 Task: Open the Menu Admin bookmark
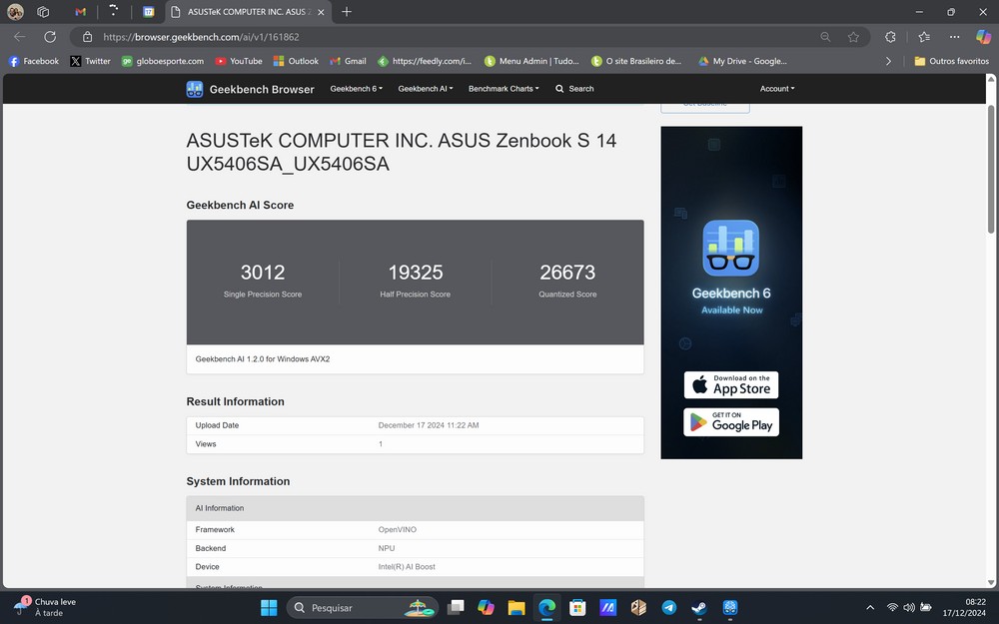point(531,61)
